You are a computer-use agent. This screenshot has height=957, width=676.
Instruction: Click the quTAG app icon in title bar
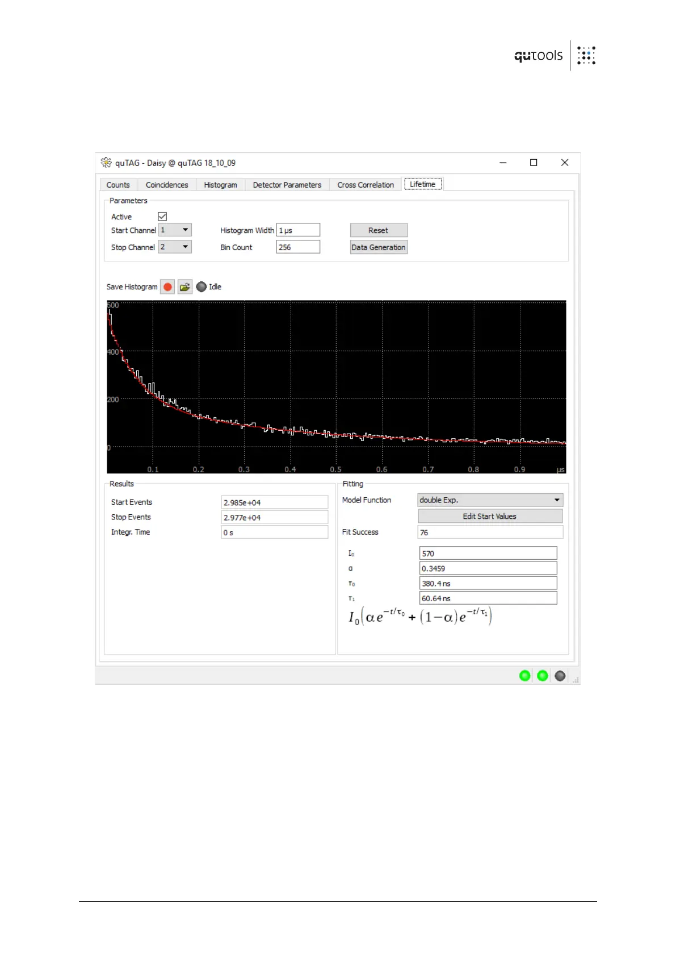click(106, 163)
